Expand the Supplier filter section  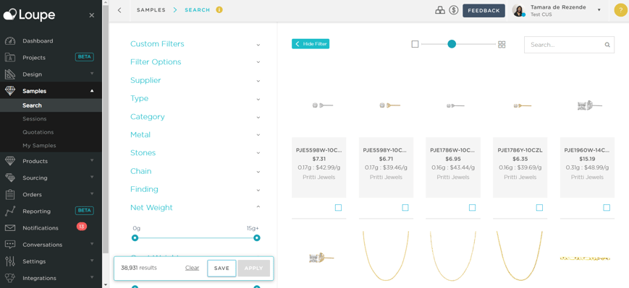coord(195,80)
